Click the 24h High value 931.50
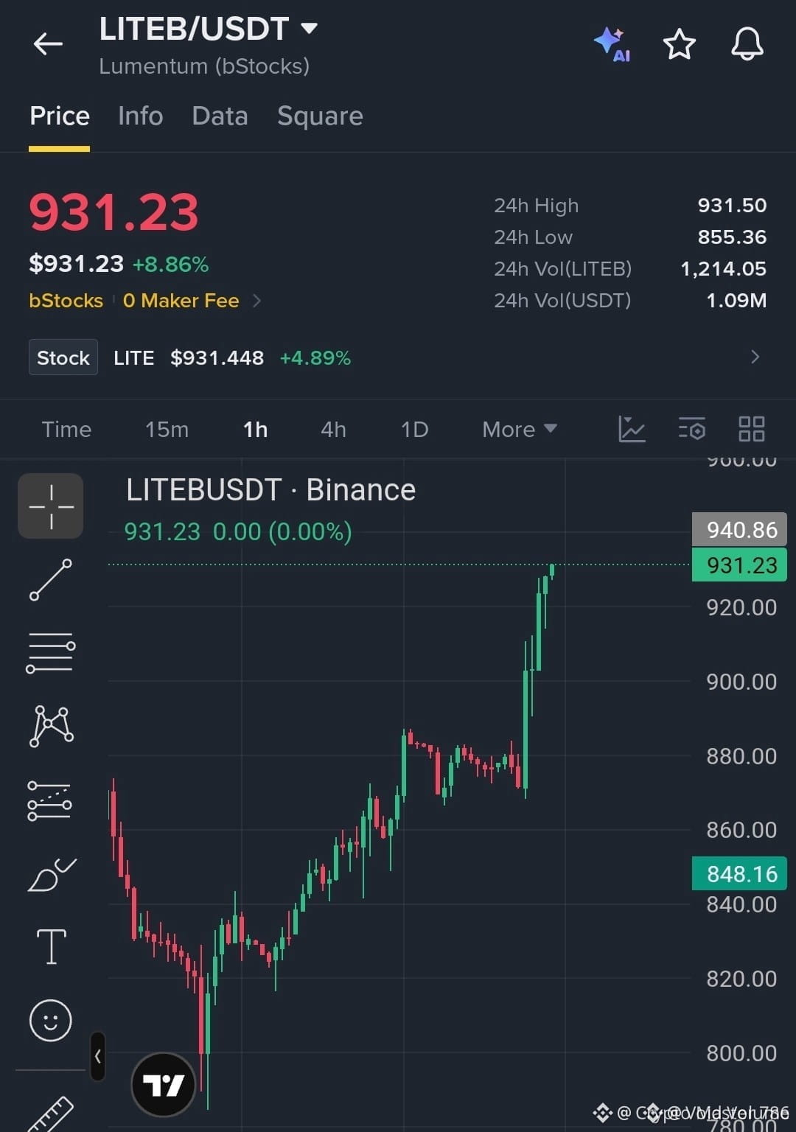 732,206
